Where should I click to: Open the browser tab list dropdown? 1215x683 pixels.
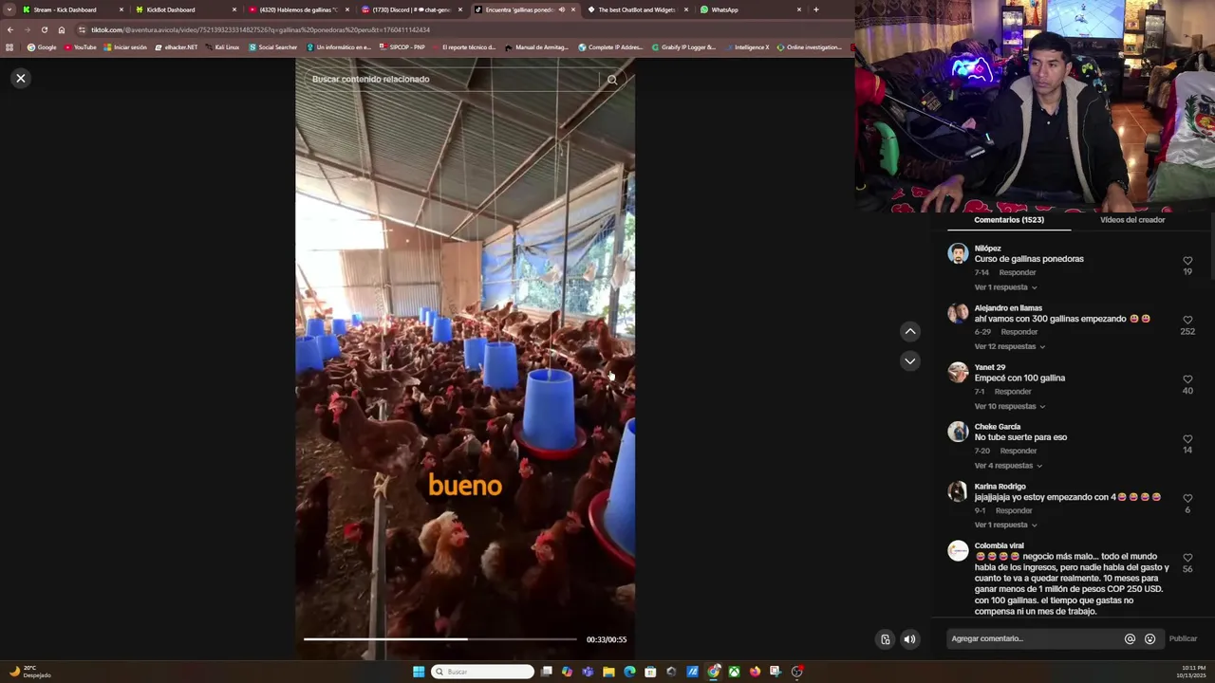[x=9, y=9]
